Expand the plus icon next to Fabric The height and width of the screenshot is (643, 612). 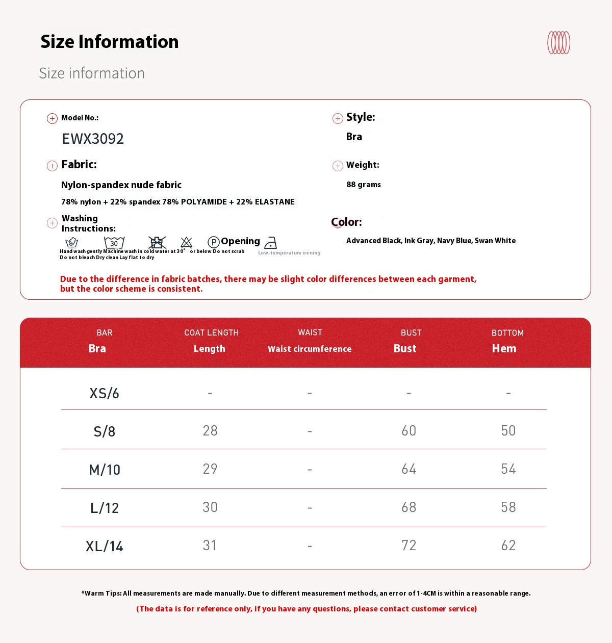coord(52,166)
